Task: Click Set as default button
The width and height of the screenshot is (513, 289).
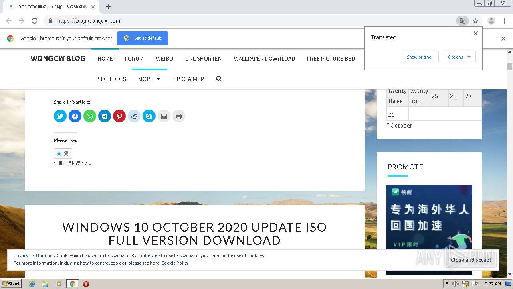Action: pyautogui.click(x=142, y=38)
